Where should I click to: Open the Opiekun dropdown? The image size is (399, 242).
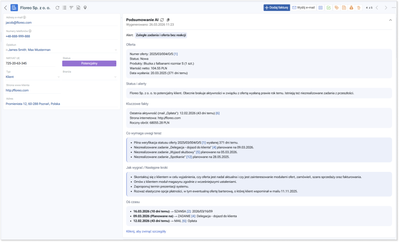click(x=115, y=50)
